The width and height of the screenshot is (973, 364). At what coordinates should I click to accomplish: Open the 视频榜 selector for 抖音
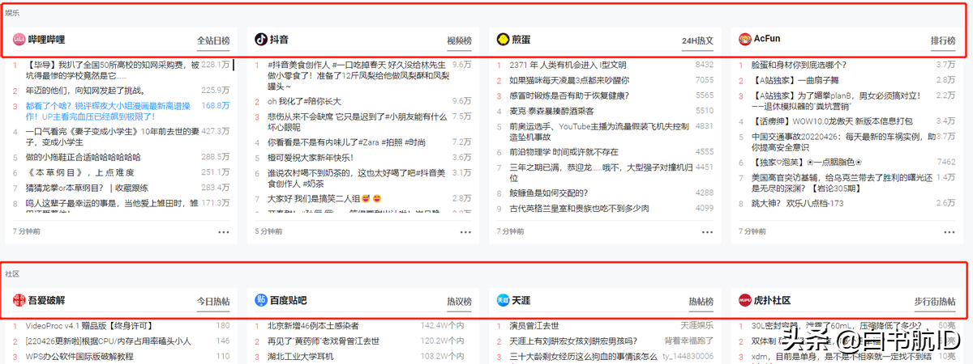pyautogui.click(x=459, y=40)
